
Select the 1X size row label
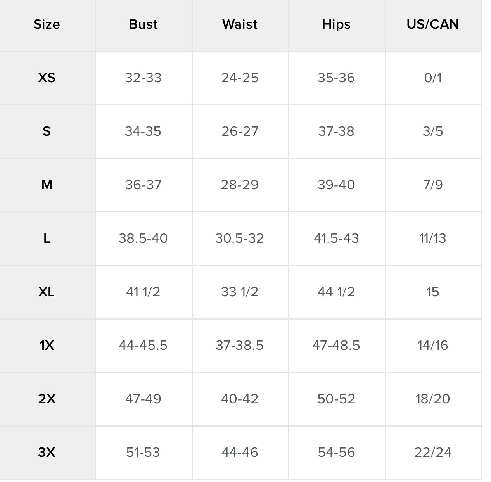tap(47, 346)
